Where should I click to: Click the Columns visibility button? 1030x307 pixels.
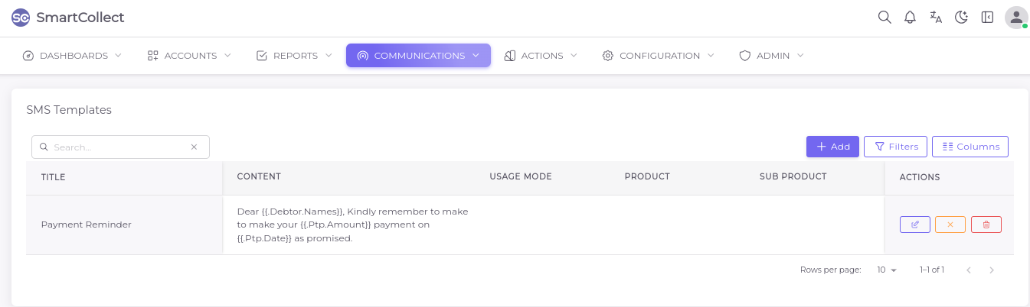click(970, 147)
